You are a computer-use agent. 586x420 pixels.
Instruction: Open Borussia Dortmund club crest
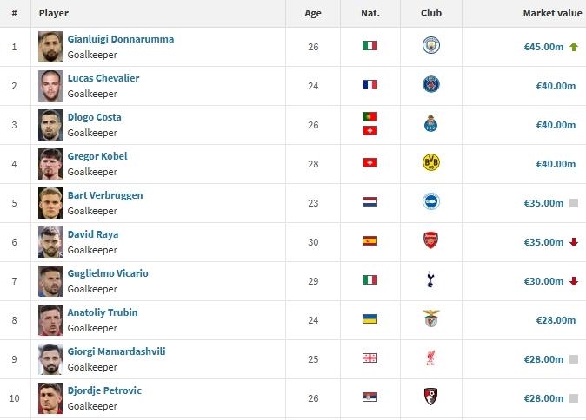click(x=430, y=163)
